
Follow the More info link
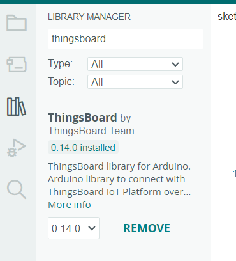coord(70,205)
